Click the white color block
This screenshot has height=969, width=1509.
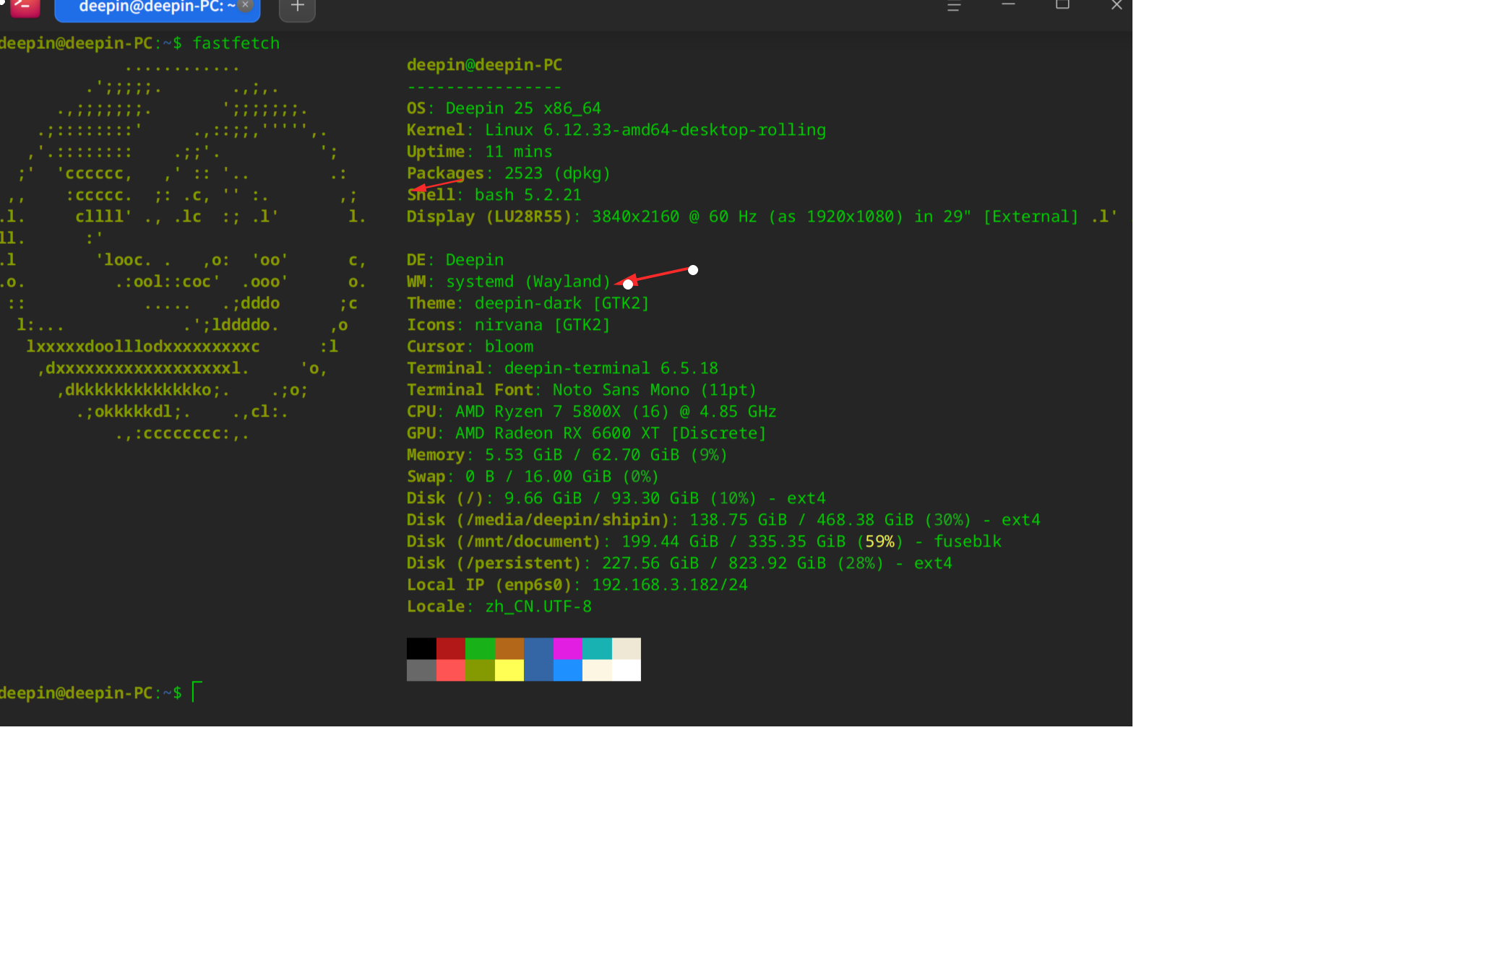click(627, 670)
